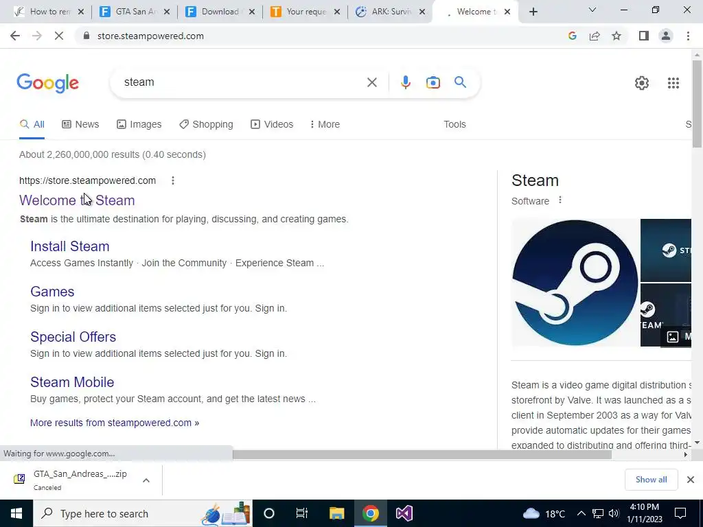Open File Explorer from taskbar
Viewport: 703px width, 527px height.
(336, 513)
